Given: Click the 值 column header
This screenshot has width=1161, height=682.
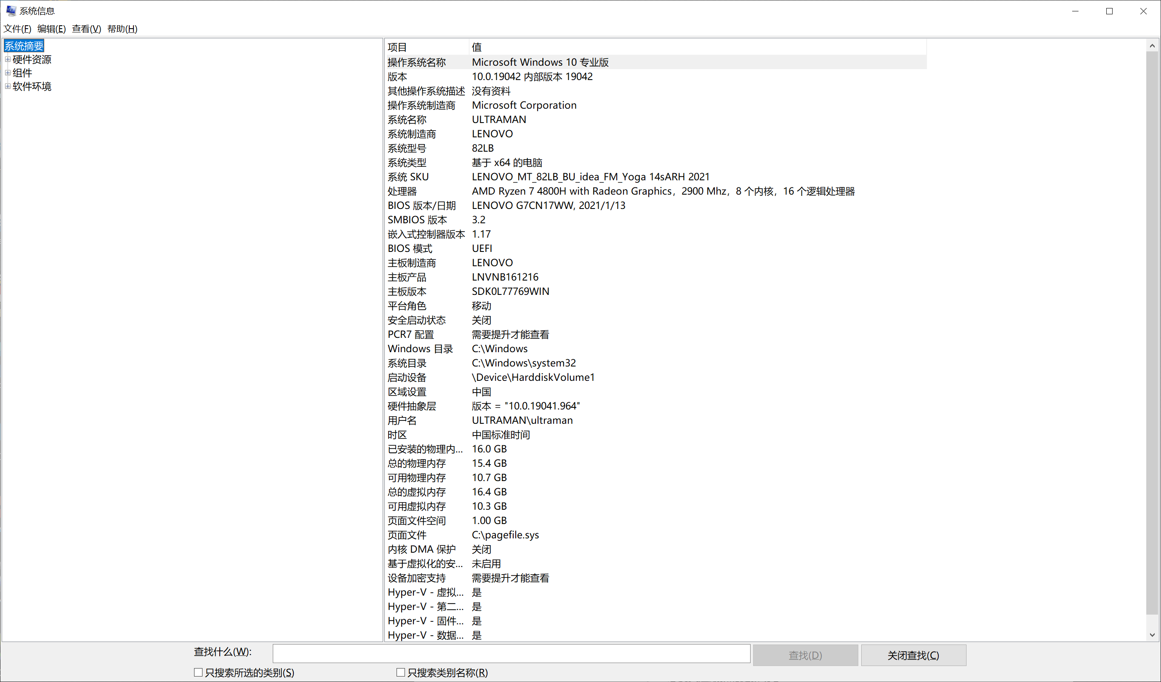Looking at the screenshot, I should [698, 47].
